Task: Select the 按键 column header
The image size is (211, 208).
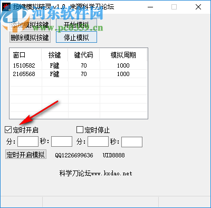Action: [55, 55]
